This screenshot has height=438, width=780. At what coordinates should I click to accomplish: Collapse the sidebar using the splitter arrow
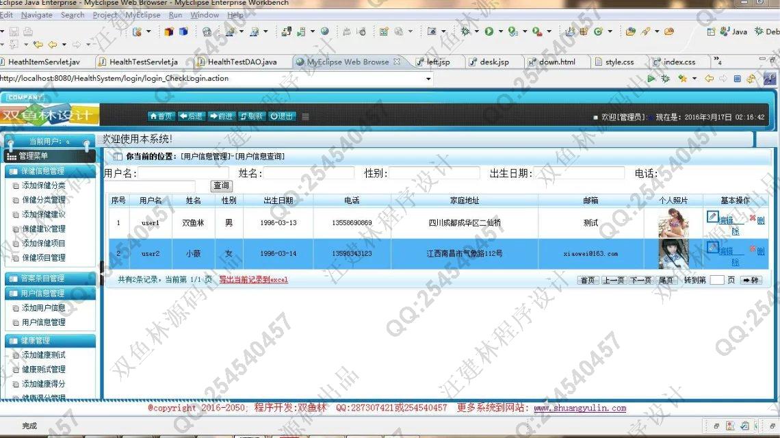[103, 272]
